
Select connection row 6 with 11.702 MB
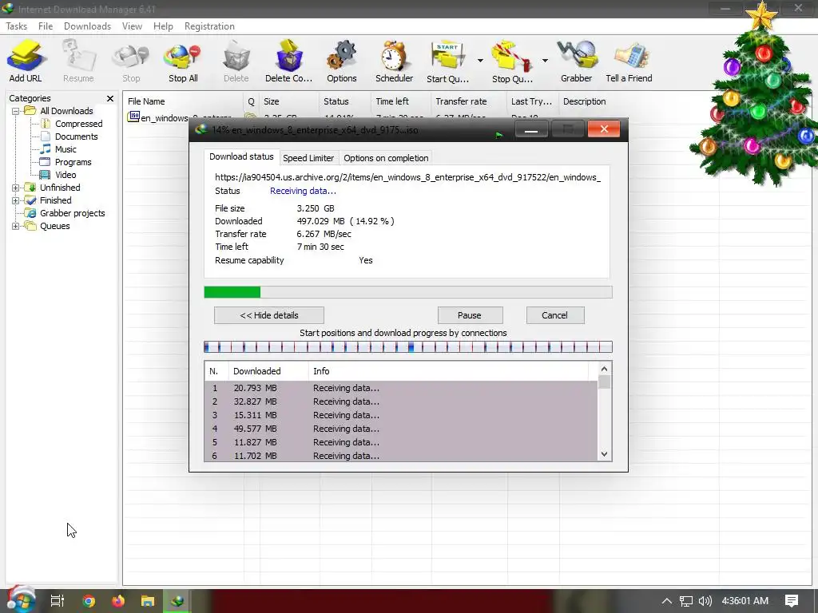coord(401,456)
